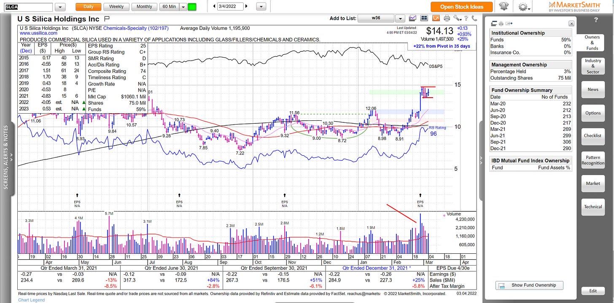Open the wrench tools menu
614x303 pixels.
pos(457,18)
